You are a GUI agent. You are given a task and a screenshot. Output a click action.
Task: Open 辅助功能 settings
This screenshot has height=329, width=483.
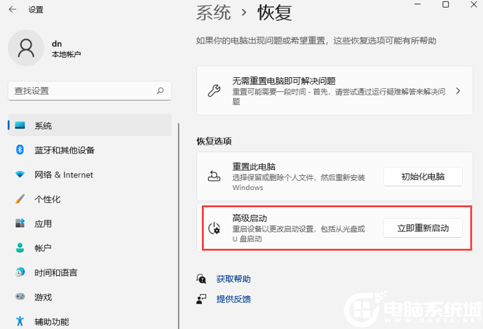pyautogui.click(x=90, y=321)
